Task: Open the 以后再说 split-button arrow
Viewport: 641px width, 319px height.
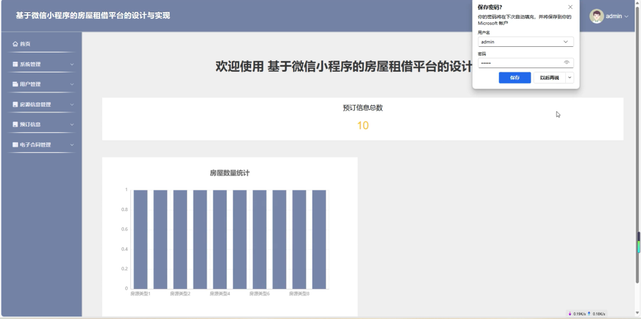Action: [x=570, y=77]
